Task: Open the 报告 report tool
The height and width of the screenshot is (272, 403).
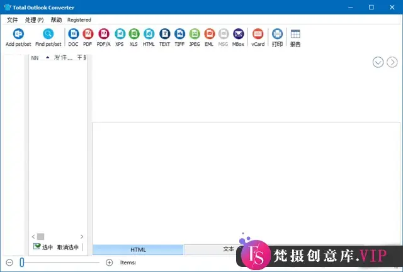Action: pos(295,38)
